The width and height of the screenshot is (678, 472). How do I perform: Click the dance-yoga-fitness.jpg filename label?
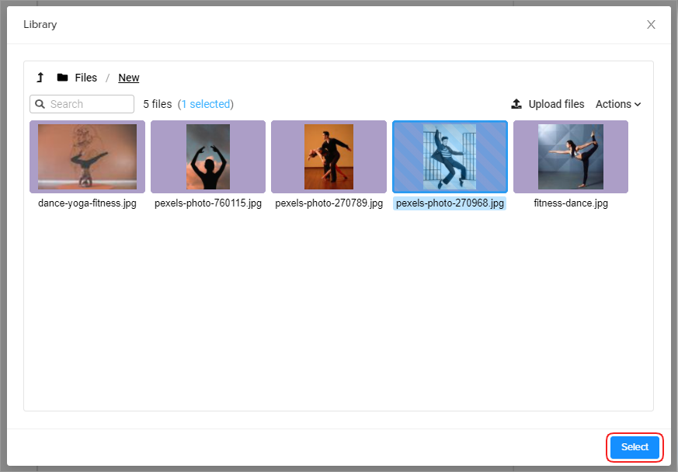[87, 203]
